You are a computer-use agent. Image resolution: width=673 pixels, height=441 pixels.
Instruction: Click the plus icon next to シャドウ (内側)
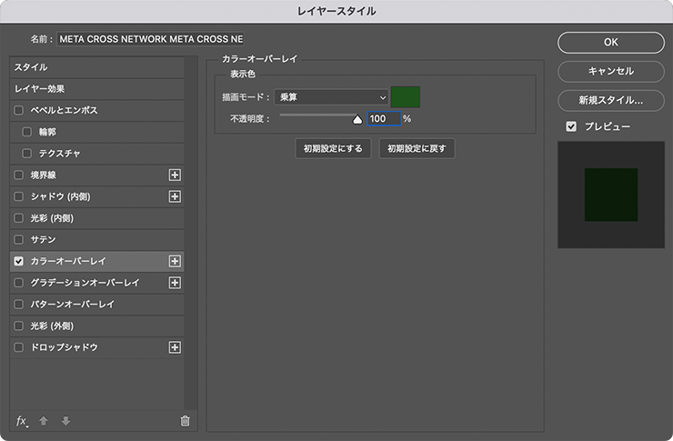tap(176, 196)
